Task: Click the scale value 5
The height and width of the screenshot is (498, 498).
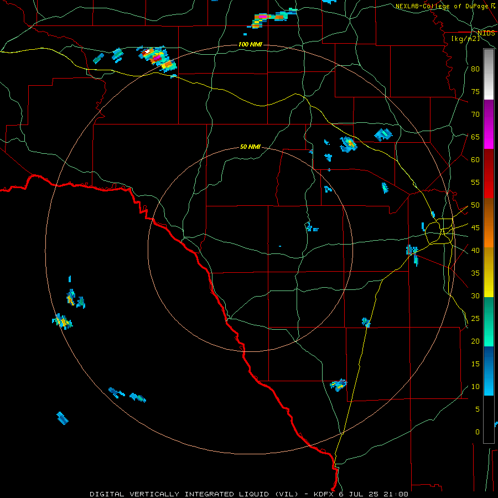Action: pyautogui.click(x=478, y=409)
